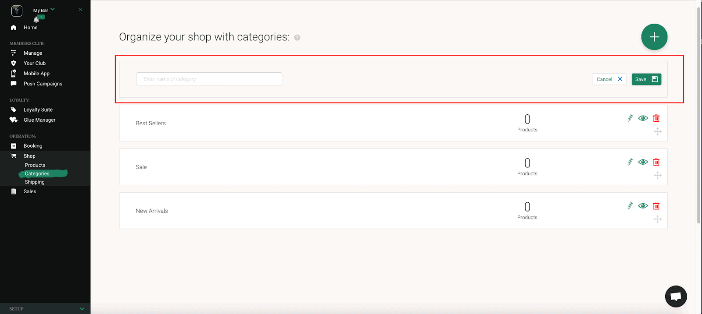Viewport: 702px width, 314px height.
Task: Delete the Sale category trash icon
Action: point(656,162)
